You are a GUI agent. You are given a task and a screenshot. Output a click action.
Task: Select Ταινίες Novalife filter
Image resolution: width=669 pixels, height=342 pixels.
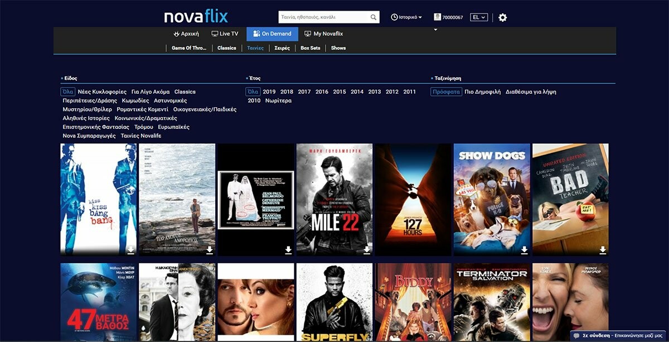pos(141,136)
